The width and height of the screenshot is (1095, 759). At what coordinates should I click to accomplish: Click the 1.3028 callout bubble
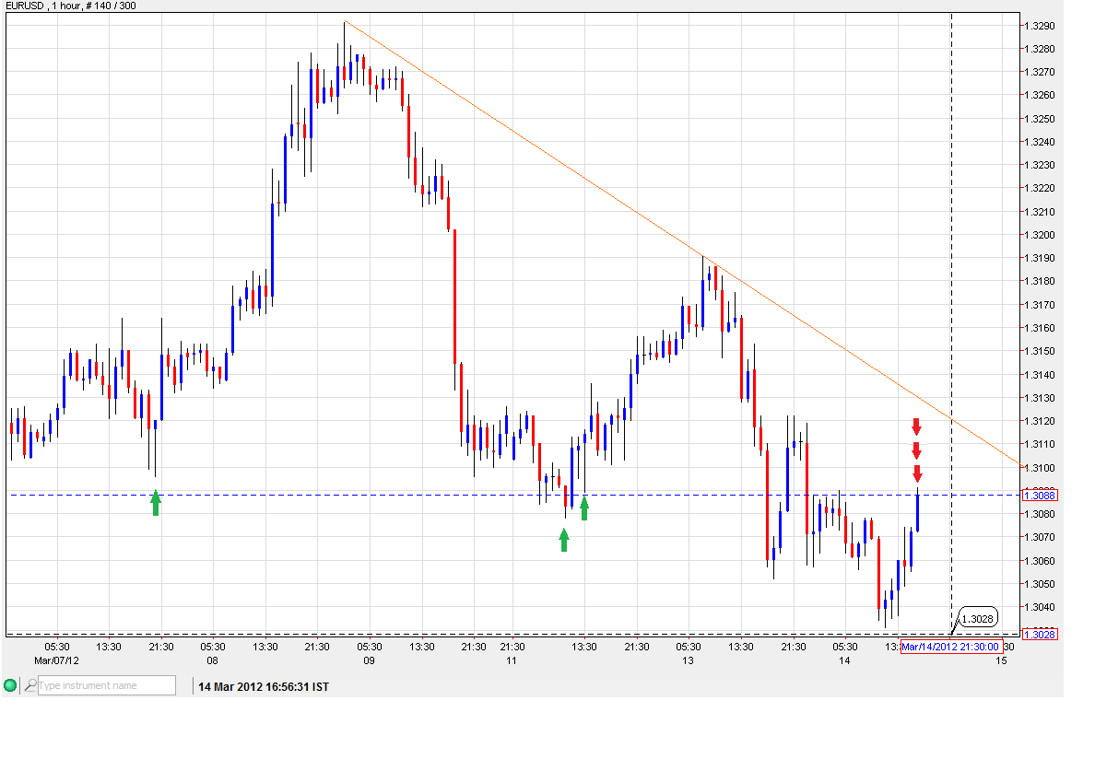point(978,618)
